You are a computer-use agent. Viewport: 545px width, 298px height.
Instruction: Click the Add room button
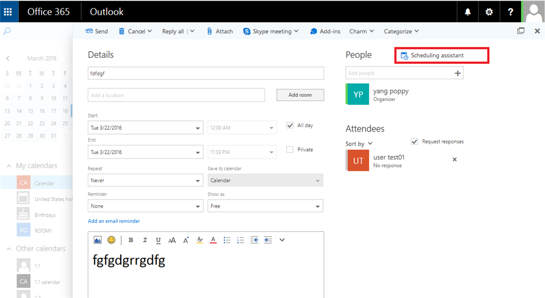click(300, 95)
